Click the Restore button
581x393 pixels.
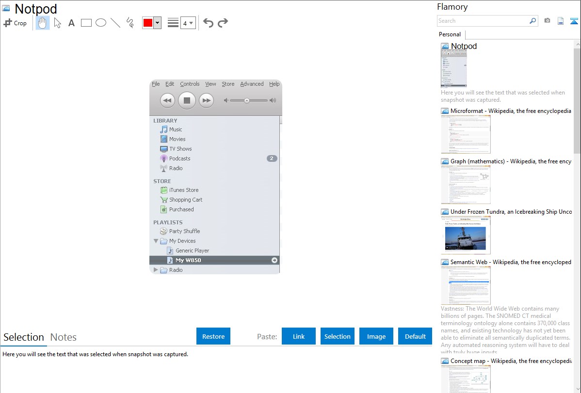(213, 336)
